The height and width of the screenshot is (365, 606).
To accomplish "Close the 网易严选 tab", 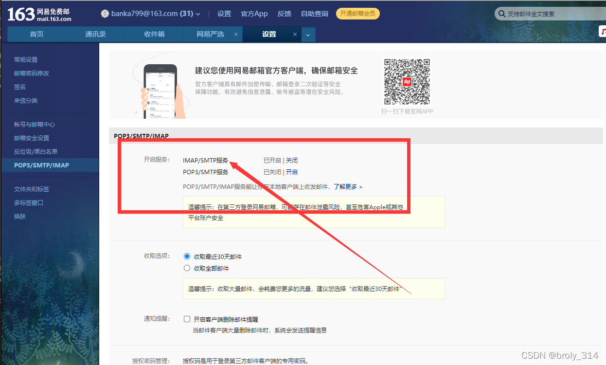I will click(x=236, y=35).
